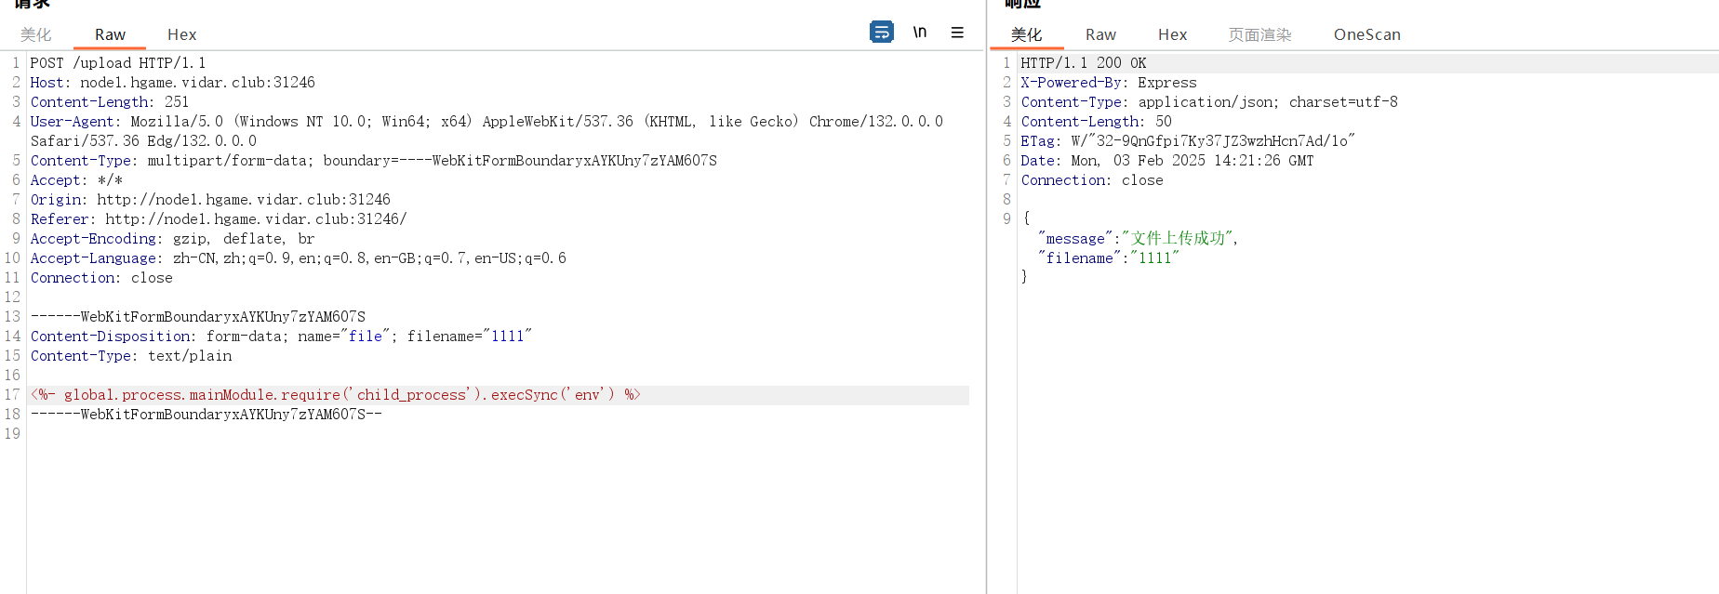Click the Accept: */* header line

coord(76,180)
